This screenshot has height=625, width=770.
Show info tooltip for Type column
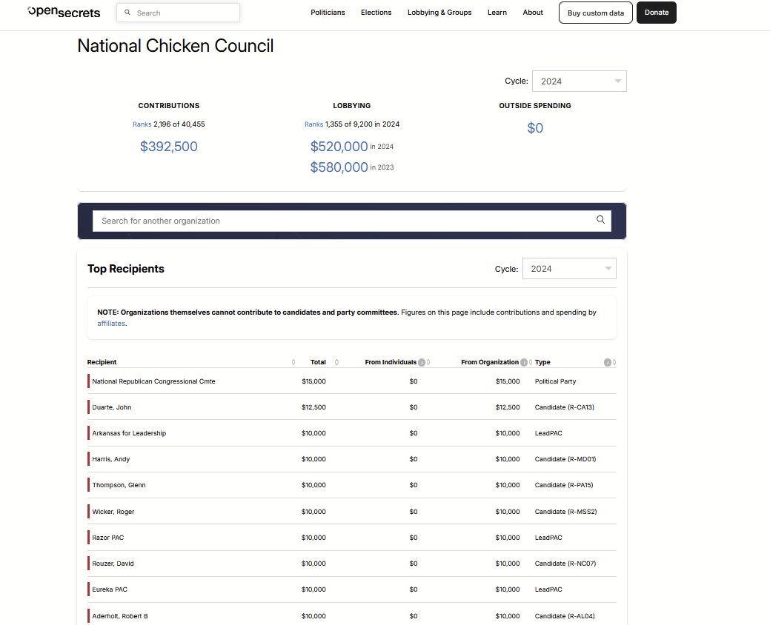point(607,363)
